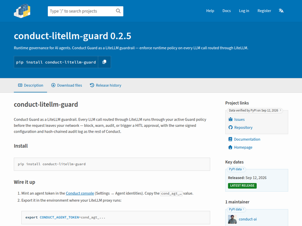This screenshot has height=226, width=302.
Task: Click the search magnifier icon
Action: (x=118, y=11)
